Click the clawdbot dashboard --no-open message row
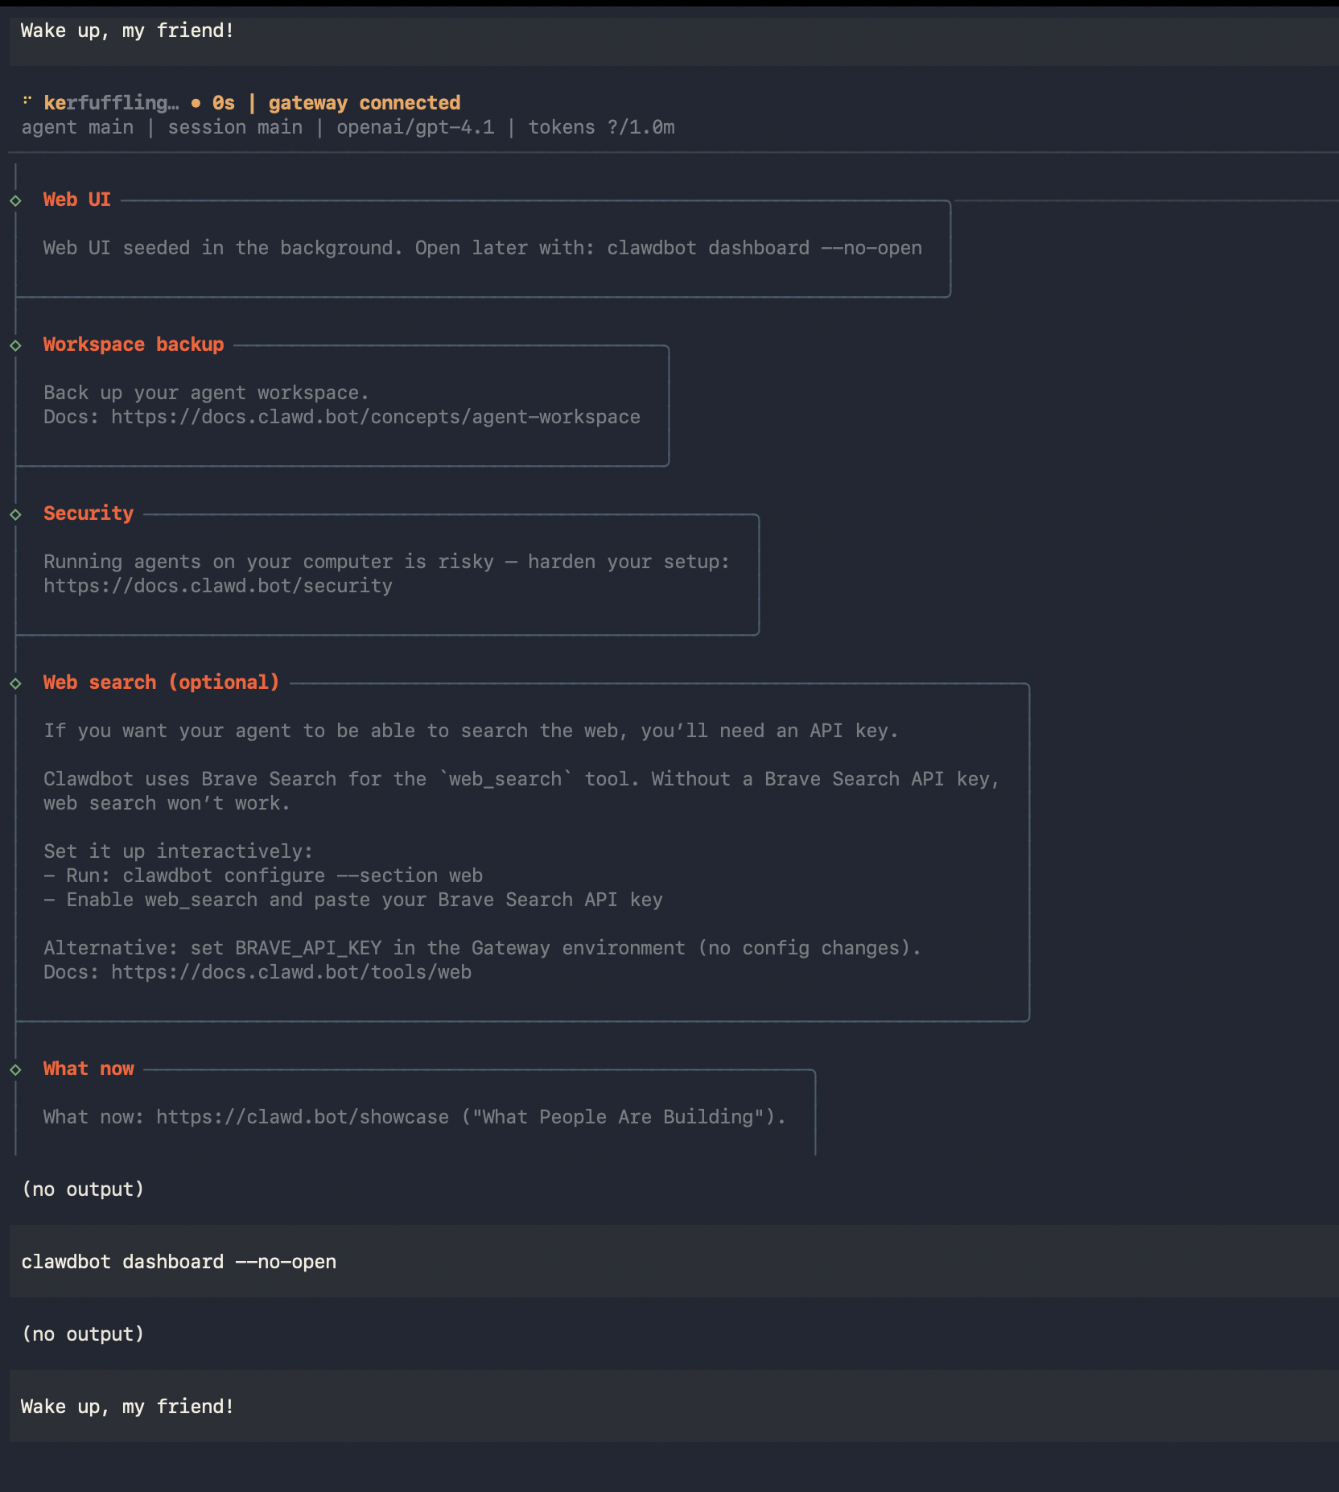 [179, 1262]
